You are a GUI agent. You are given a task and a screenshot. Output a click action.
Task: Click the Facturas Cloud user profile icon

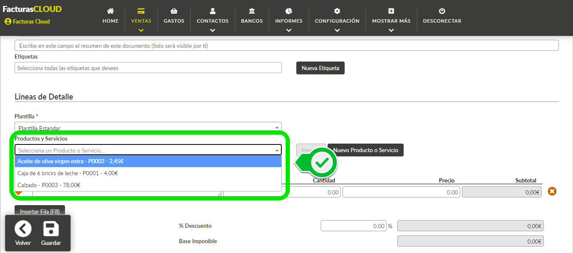8,21
